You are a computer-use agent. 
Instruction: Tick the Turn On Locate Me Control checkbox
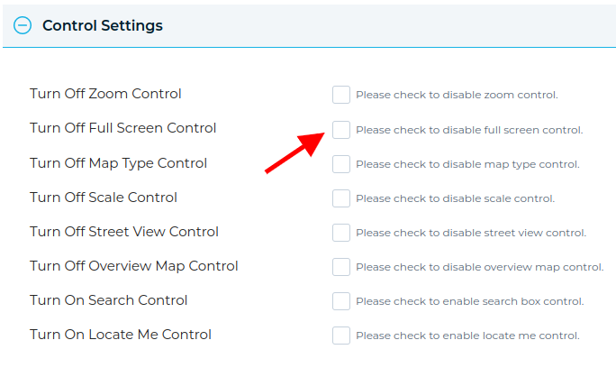(x=341, y=336)
